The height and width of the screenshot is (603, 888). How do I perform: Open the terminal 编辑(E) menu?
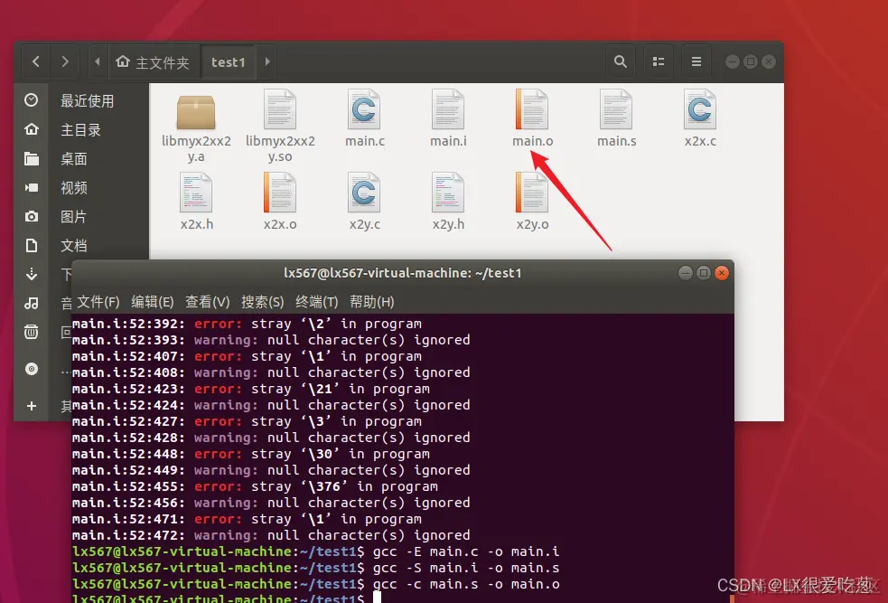[153, 302]
